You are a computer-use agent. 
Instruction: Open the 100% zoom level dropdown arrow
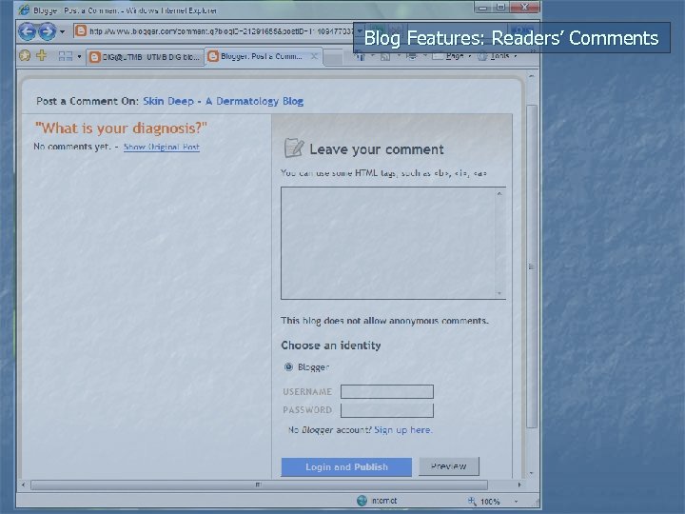coord(516,502)
